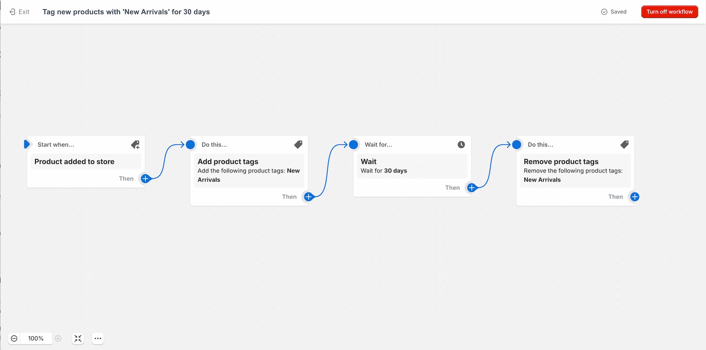Open the more options ellipsis menu
706x350 pixels.
98,339
